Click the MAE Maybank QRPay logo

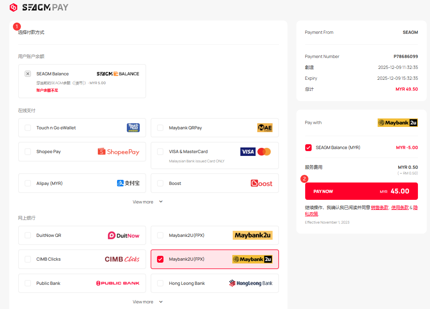[265, 128]
